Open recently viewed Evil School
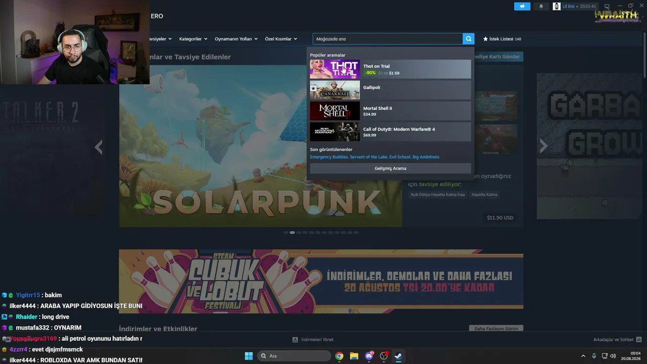The width and height of the screenshot is (647, 364). [400, 157]
